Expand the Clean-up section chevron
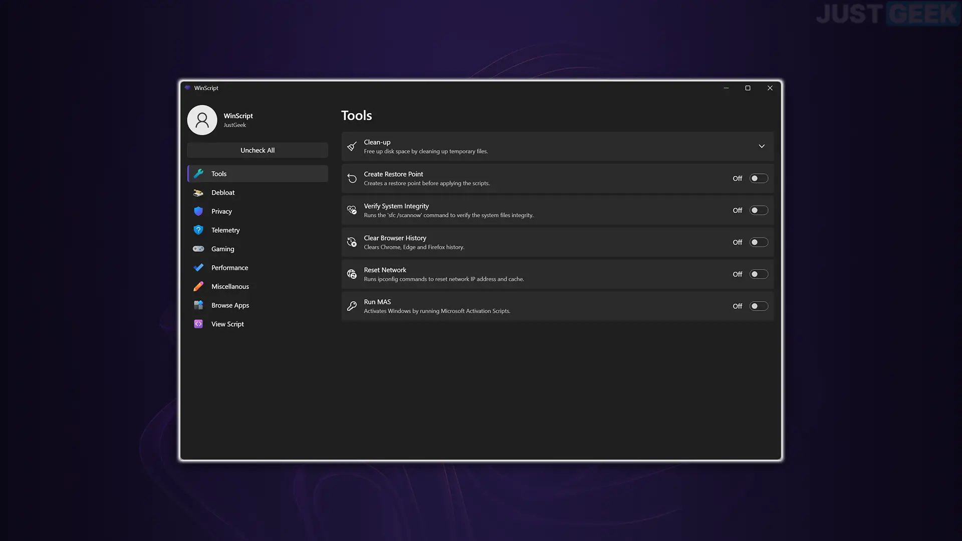Screen dimensions: 962x541 point(762,146)
